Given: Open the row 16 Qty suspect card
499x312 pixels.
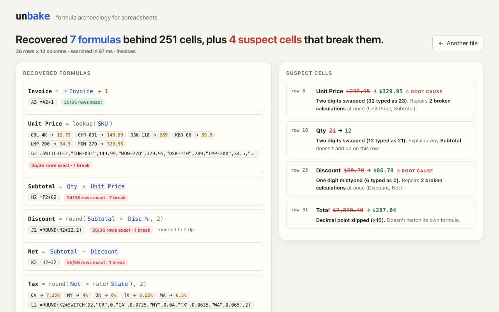Looking at the screenshot, I should (x=381, y=139).
